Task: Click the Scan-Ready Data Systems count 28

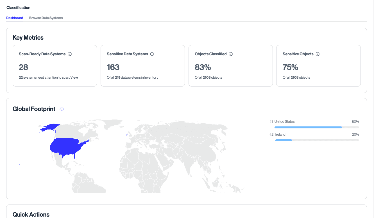Action: (x=24, y=67)
